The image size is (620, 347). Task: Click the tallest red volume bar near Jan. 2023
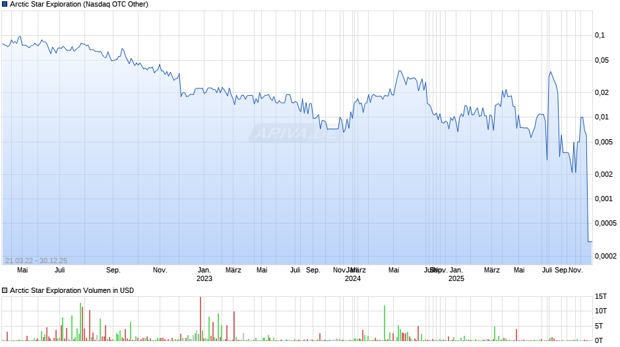click(x=201, y=319)
